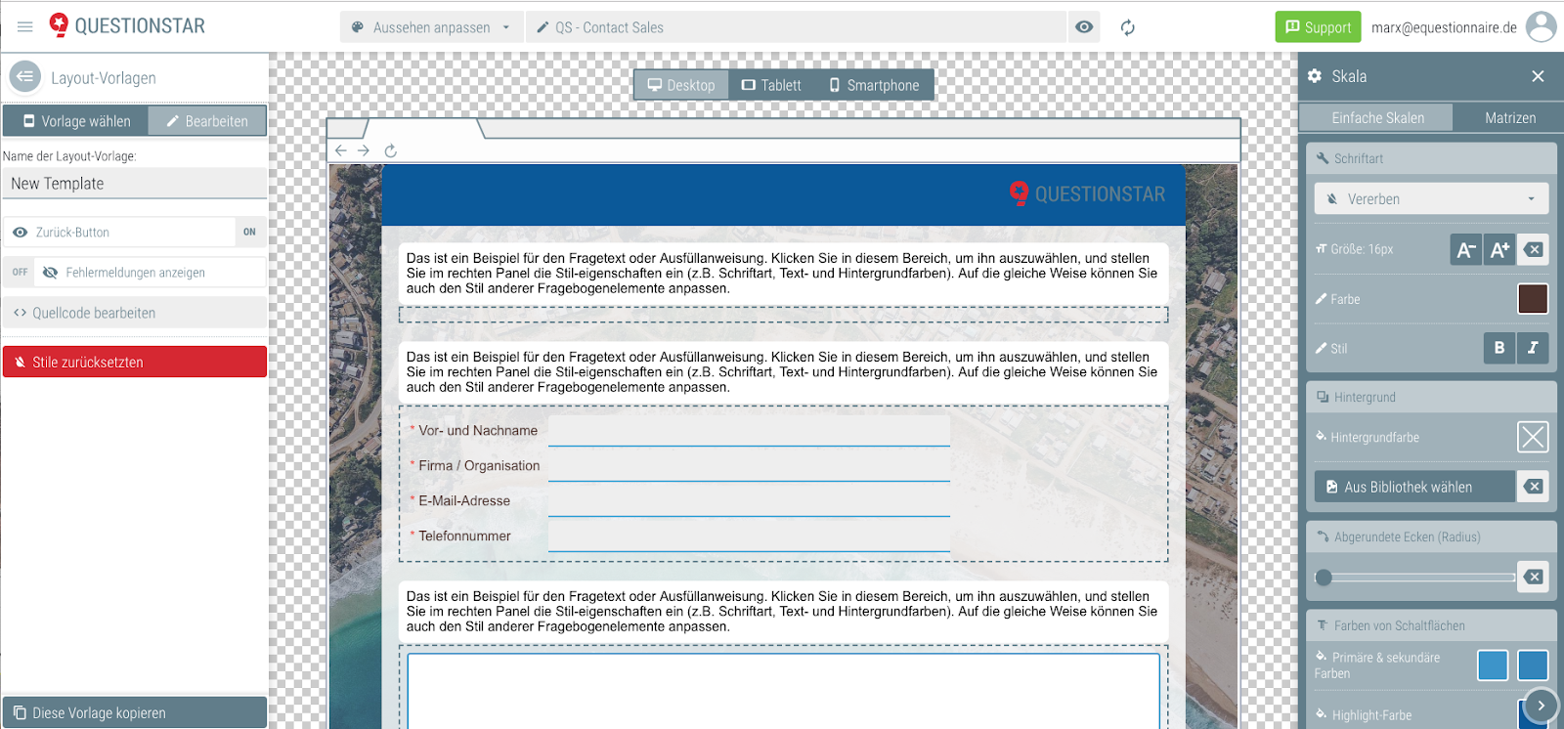1564x729 pixels.
Task: Apply bold style with B button
Action: click(1499, 348)
